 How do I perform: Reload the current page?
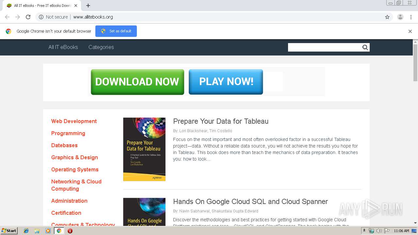pos(28,17)
